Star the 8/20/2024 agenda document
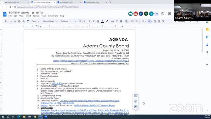This screenshot has height=119, width=211. (x=33, y=13)
